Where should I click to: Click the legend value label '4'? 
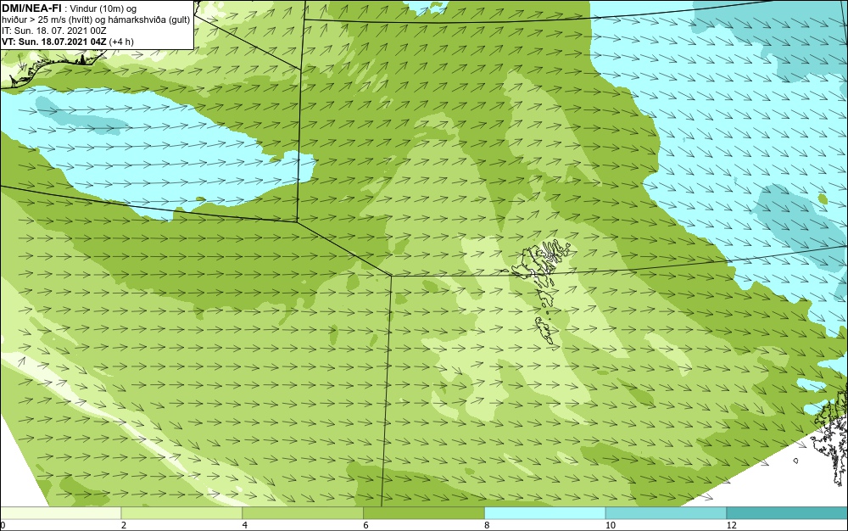pyautogui.click(x=245, y=525)
